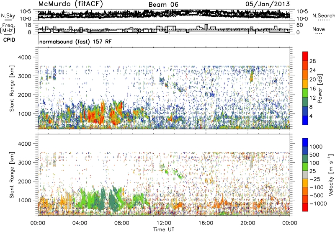This screenshot has width=335, height=232.
Task: Click the 60 tick on Nave axis
Action: (x=299, y=25)
